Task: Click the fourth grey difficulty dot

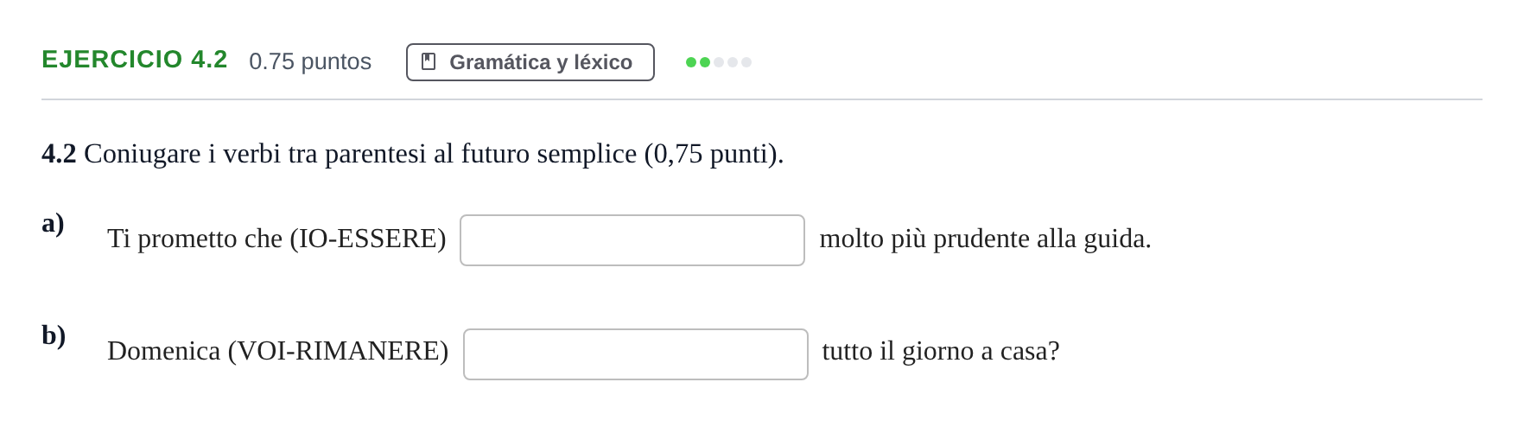Action: pos(733,62)
